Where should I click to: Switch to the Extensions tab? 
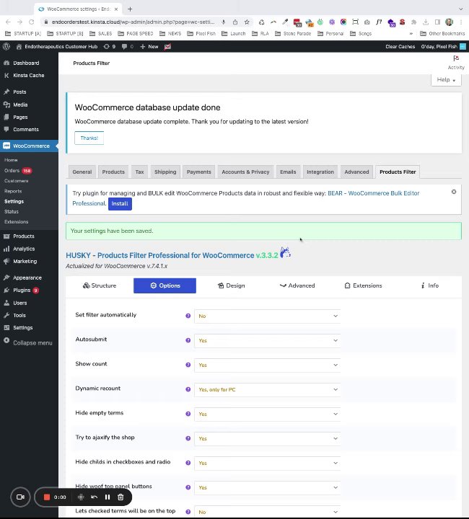coord(364,285)
